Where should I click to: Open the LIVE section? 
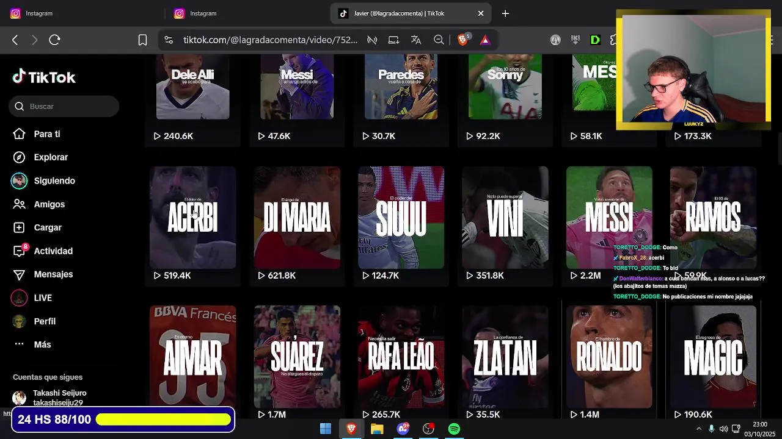tap(43, 298)
